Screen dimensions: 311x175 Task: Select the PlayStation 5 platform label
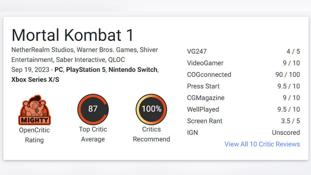pos(86,70)
